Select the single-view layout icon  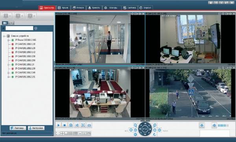(58, 133)
